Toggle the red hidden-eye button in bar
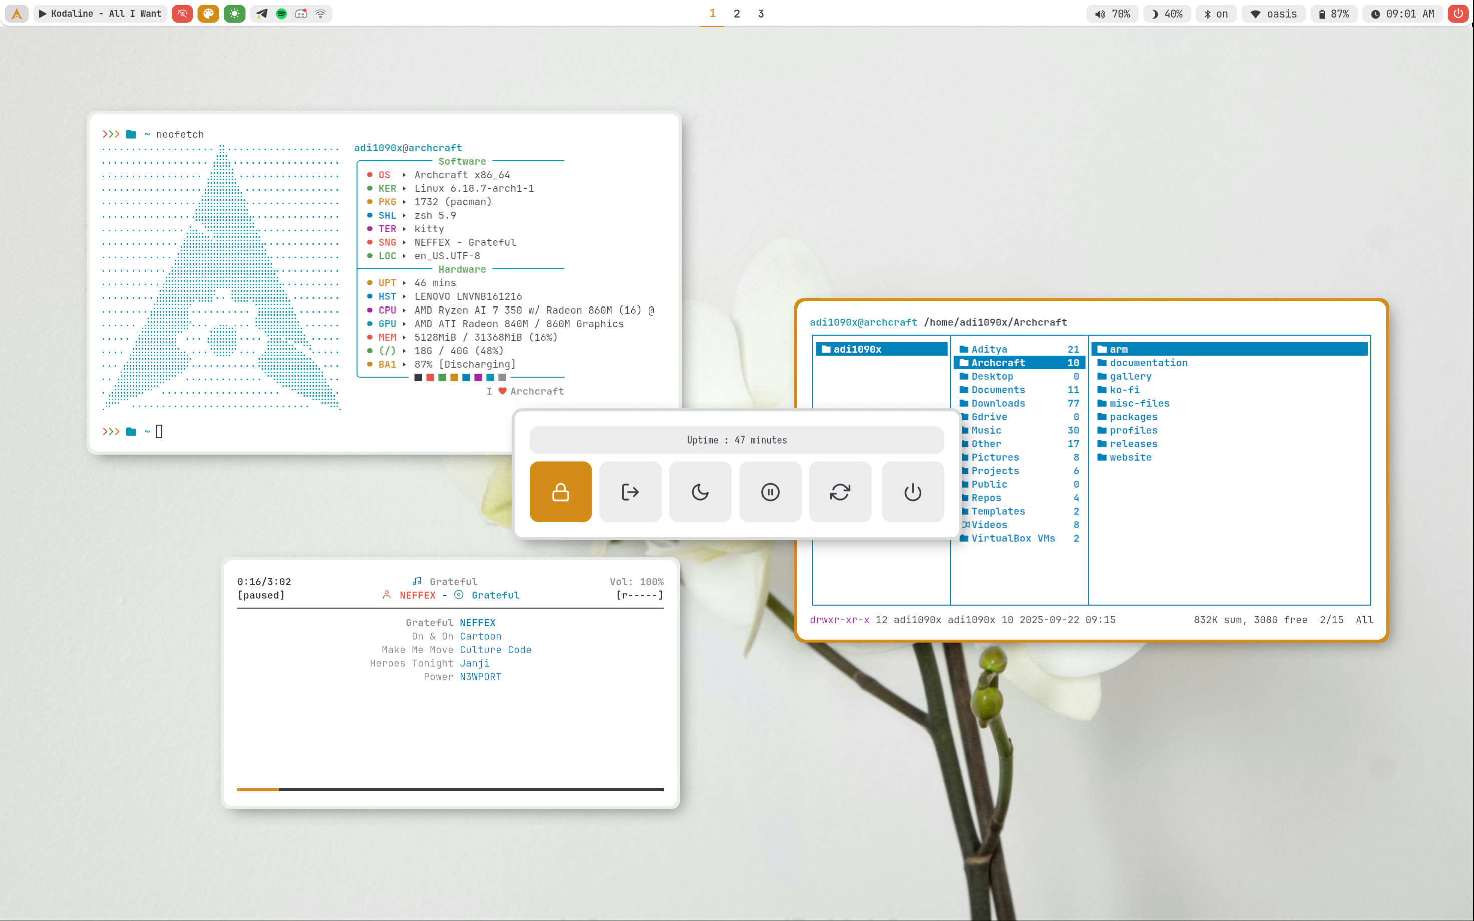This screenshot has height=921, width=1474. [x=182, y=14]
